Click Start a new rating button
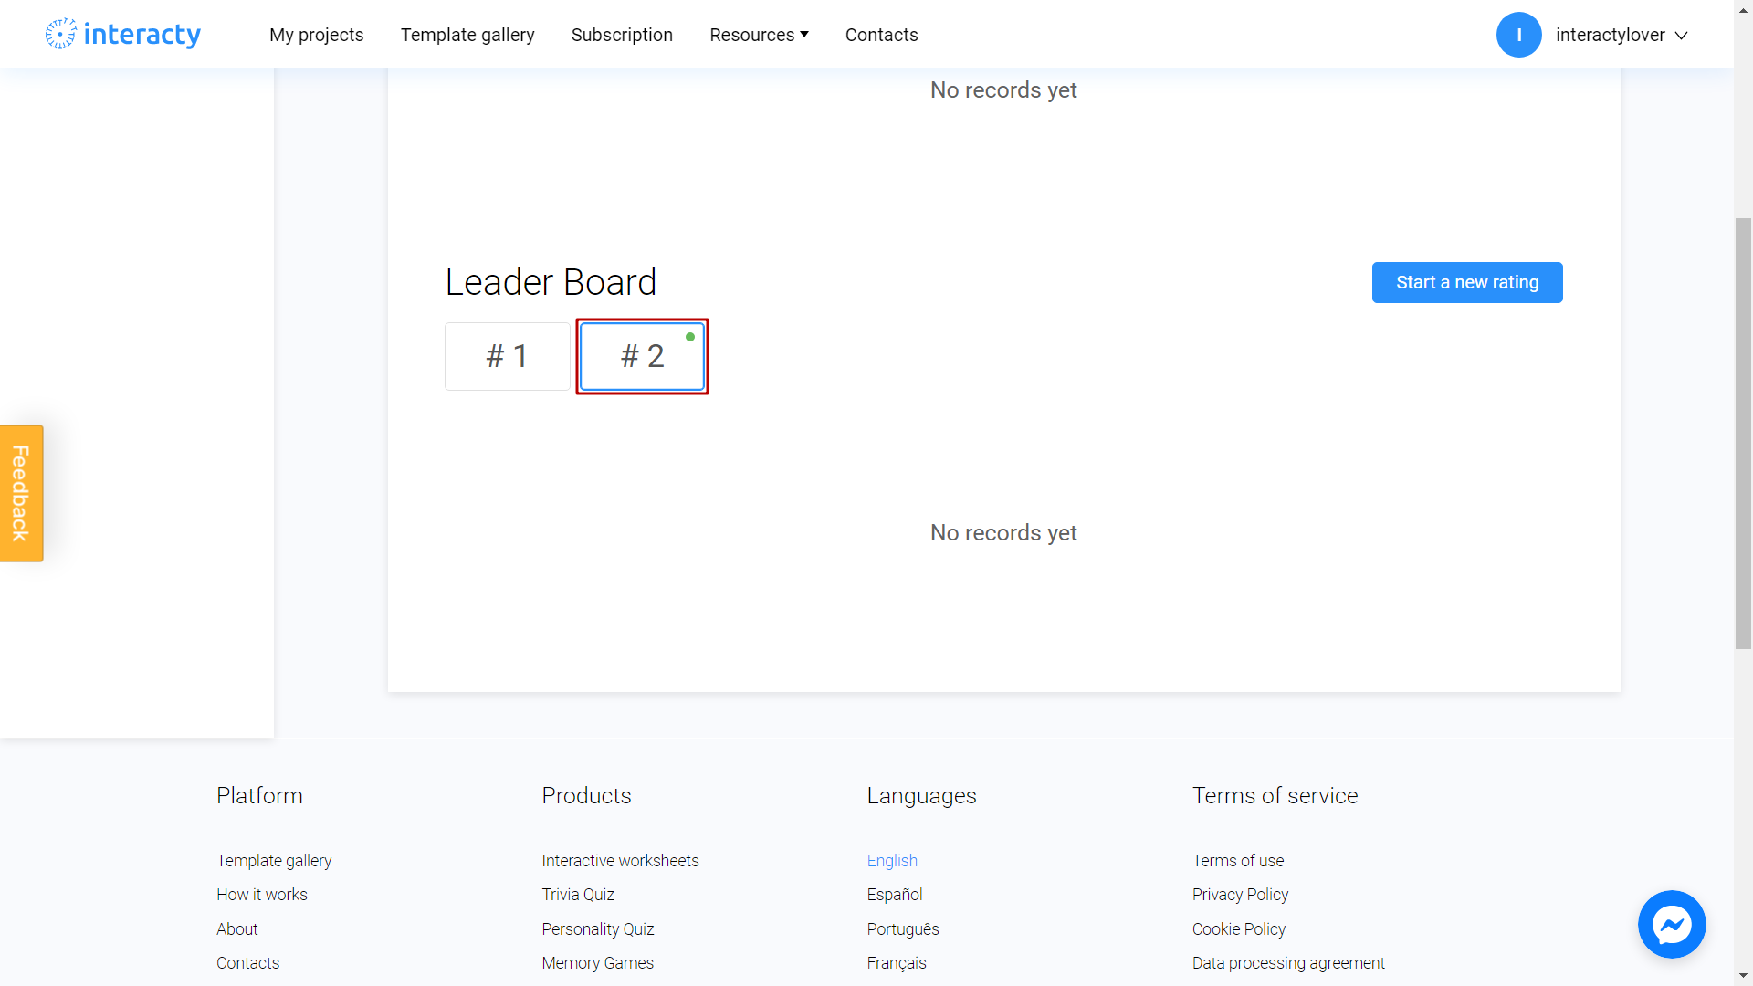This screenshot has height=986, width=1753. (1466, 282)
